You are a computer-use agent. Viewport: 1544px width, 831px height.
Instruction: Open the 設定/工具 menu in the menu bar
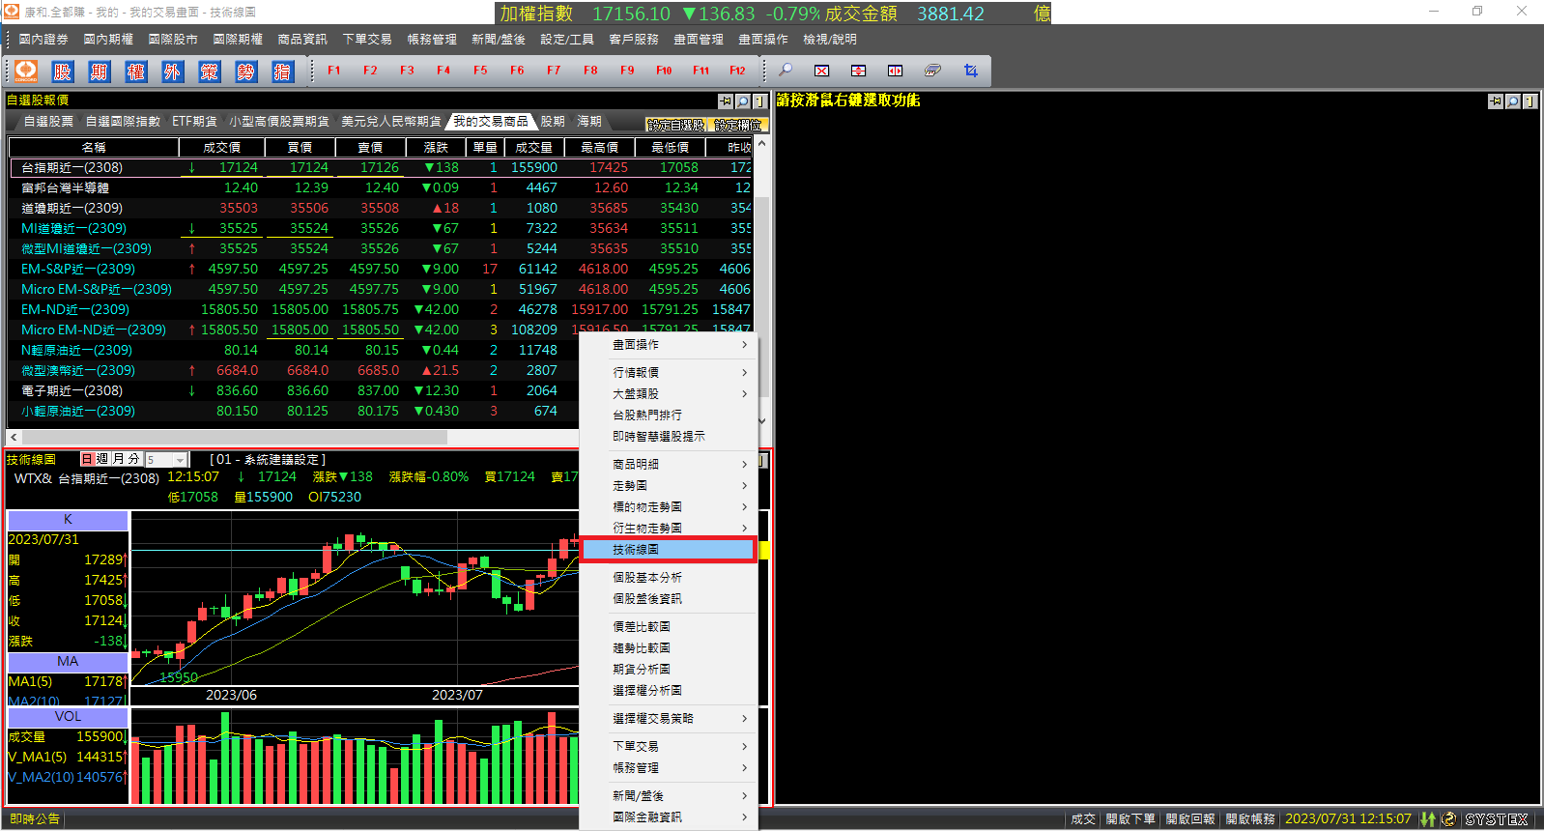pos(567,40)
